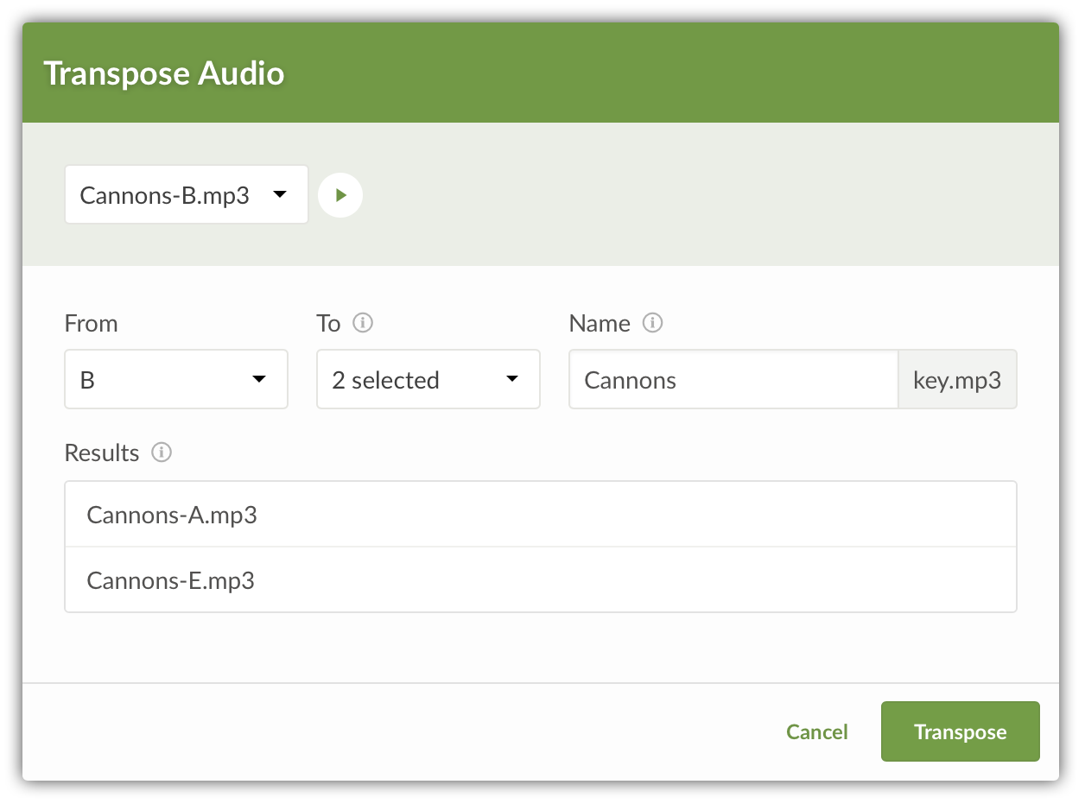Select the Cannons-A.mp3 result row
The width and height of the screenshot is (1085, 810).
click(x=540, y=515)
